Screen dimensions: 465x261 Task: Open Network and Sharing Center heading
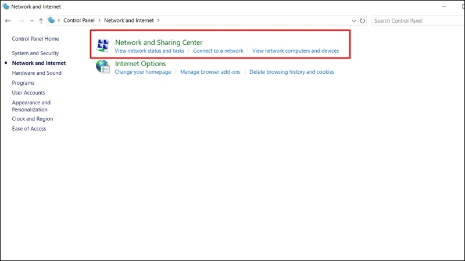tap(159, 42)
